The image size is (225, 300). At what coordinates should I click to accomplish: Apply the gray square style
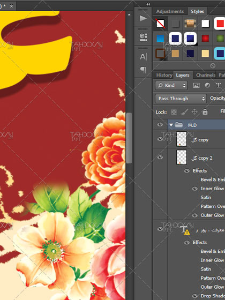pos(175,24)
